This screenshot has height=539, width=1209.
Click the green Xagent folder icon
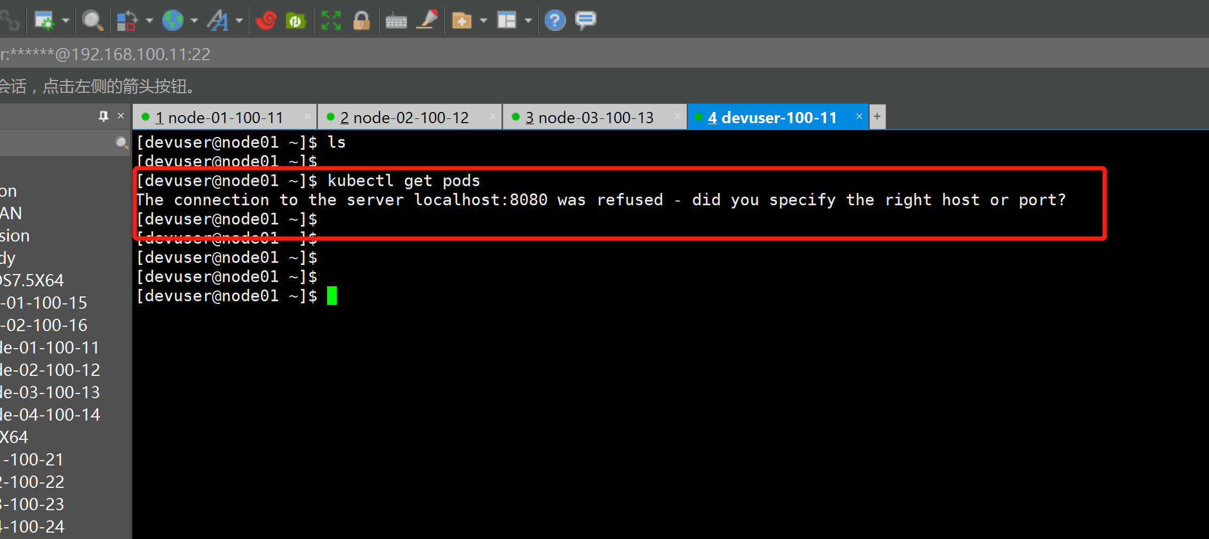[x=296, y=21]
